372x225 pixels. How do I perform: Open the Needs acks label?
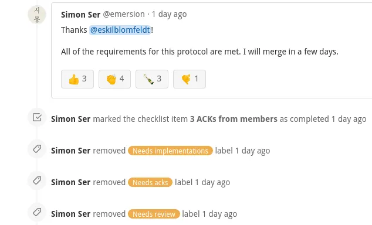(150, 182)
